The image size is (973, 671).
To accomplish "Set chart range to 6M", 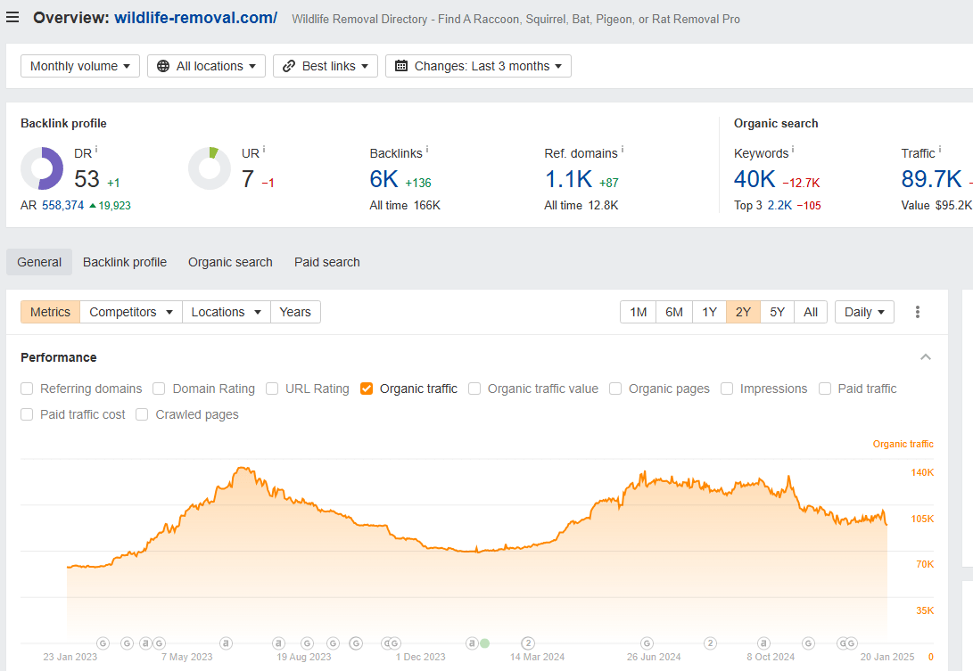I will [x=674, y=312].
